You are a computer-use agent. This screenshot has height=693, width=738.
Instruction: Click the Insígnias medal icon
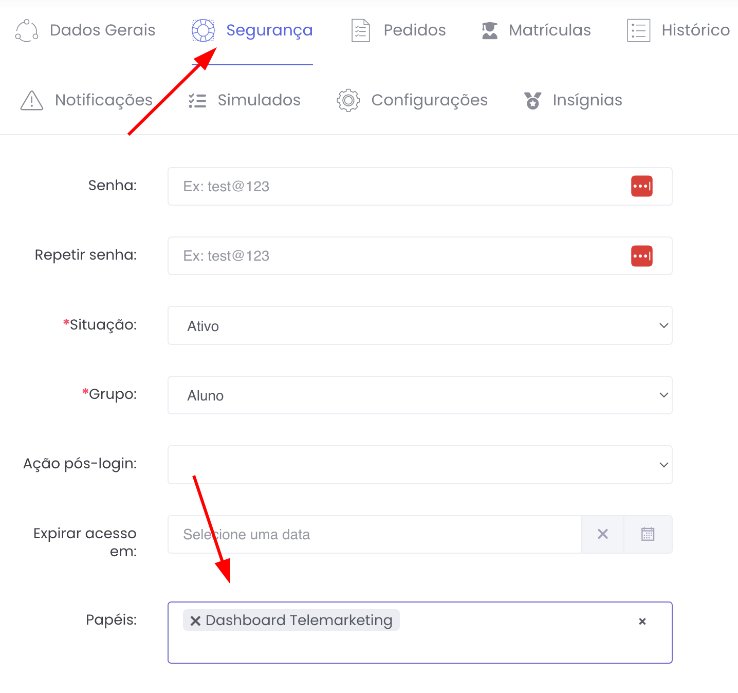(532, 100)
